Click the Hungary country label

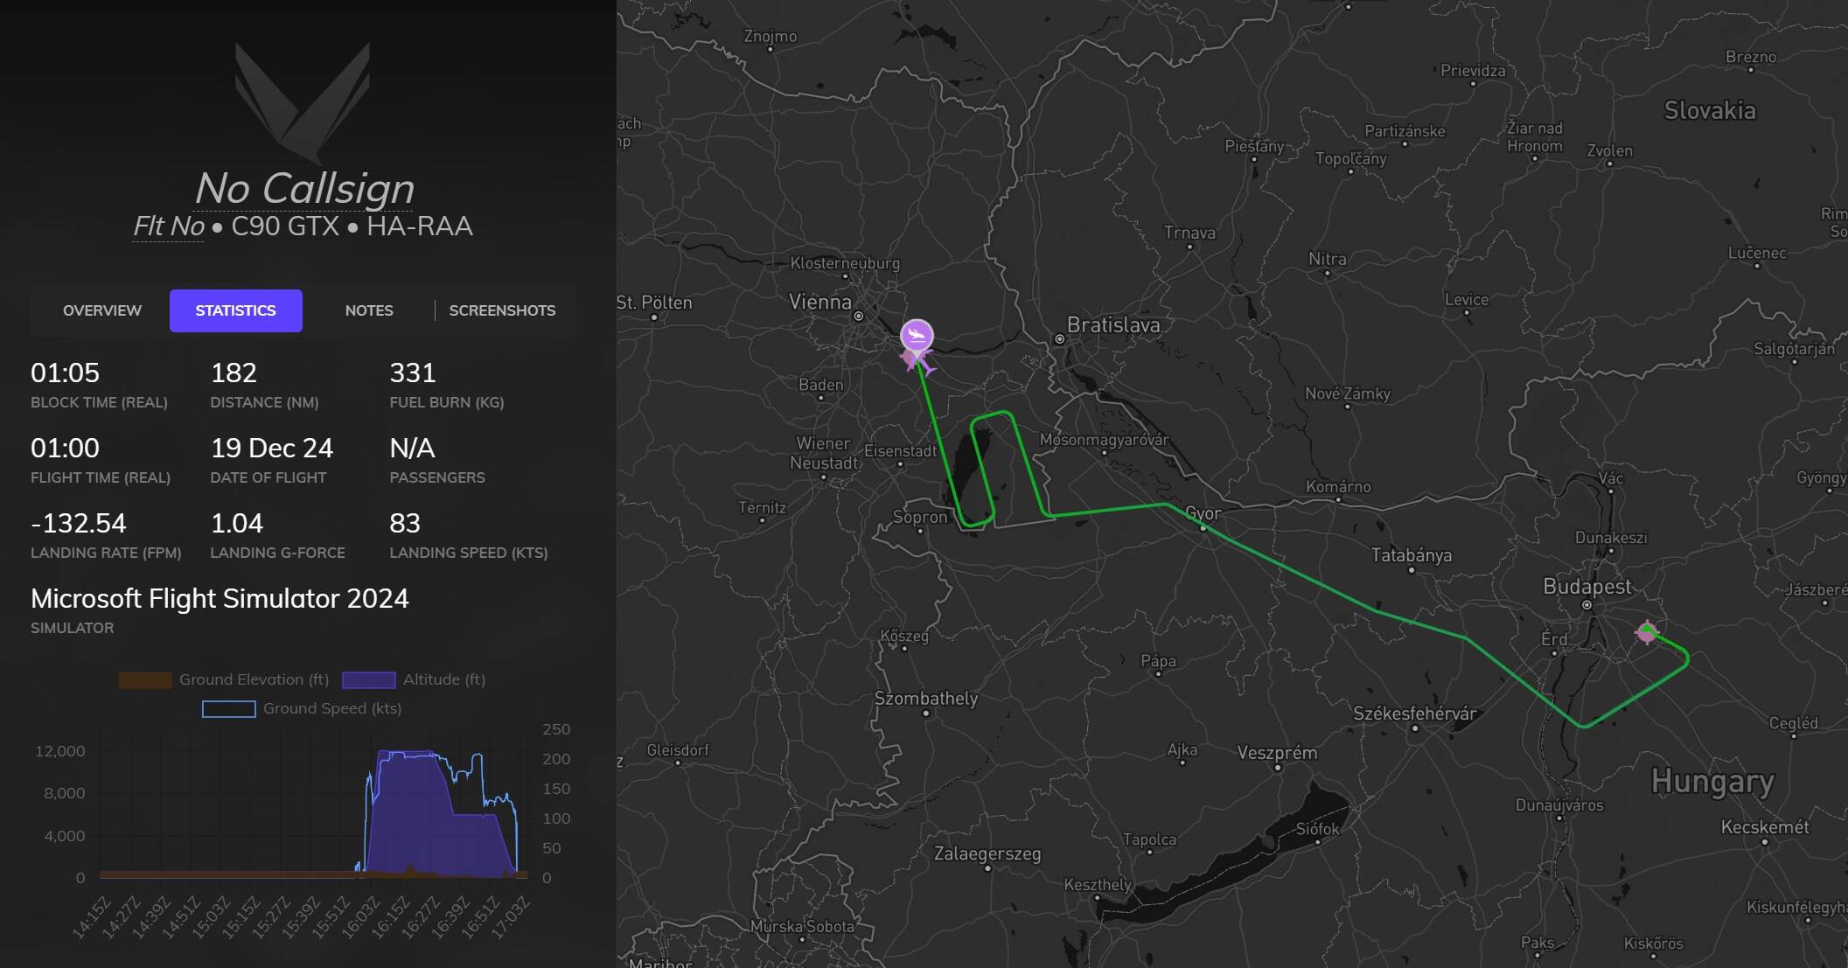(x=1712, y=782)
